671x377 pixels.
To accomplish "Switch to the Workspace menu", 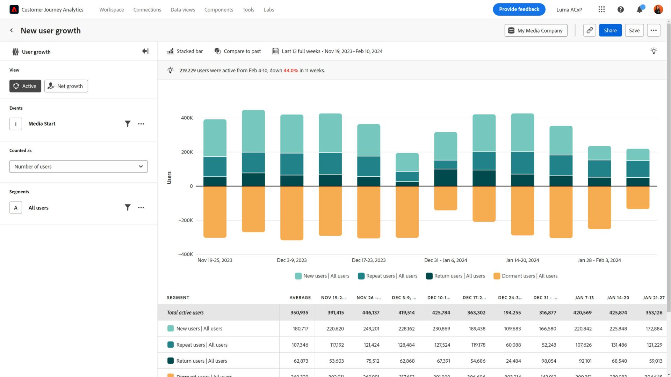I will pyautogui.click(x=111, y=9).
